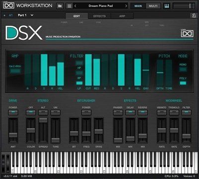Screen dimensions: 199x179
Task: Select the BP filter type
Action: tap(79, 73)
